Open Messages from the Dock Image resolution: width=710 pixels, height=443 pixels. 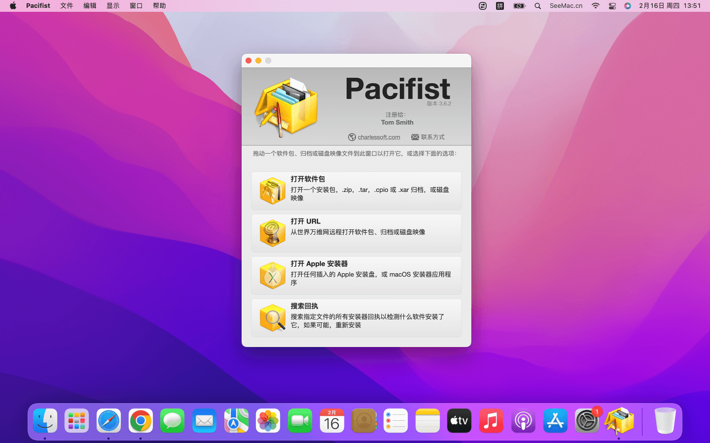coord(172,421)
